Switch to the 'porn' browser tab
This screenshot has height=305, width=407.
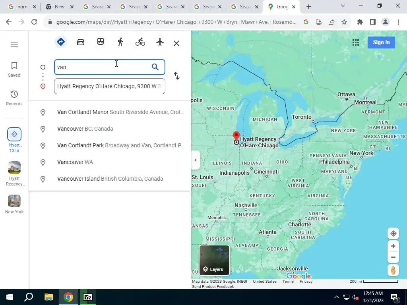[22, 7]
